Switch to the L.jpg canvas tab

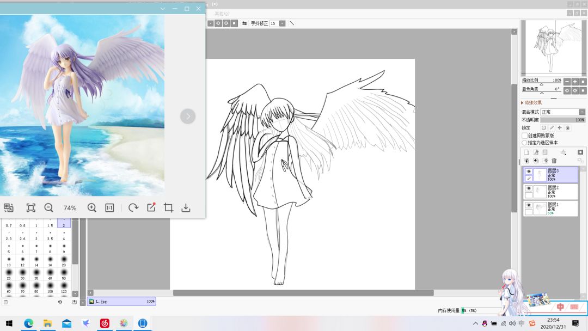point(121,302)
